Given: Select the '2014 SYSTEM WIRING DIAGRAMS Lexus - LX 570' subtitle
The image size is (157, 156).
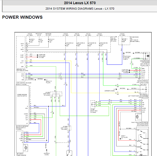Looking at the screenshot, I should pyautogui.click(x=80, y=9).
